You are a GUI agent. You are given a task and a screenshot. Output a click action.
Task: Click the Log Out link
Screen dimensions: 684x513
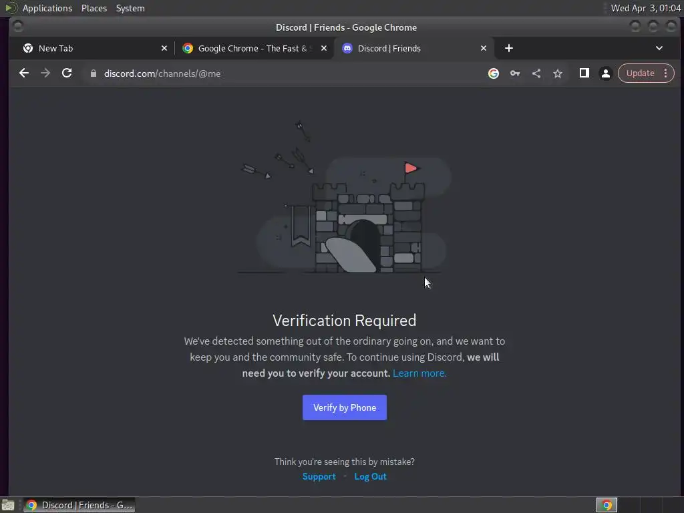(370, 476)
